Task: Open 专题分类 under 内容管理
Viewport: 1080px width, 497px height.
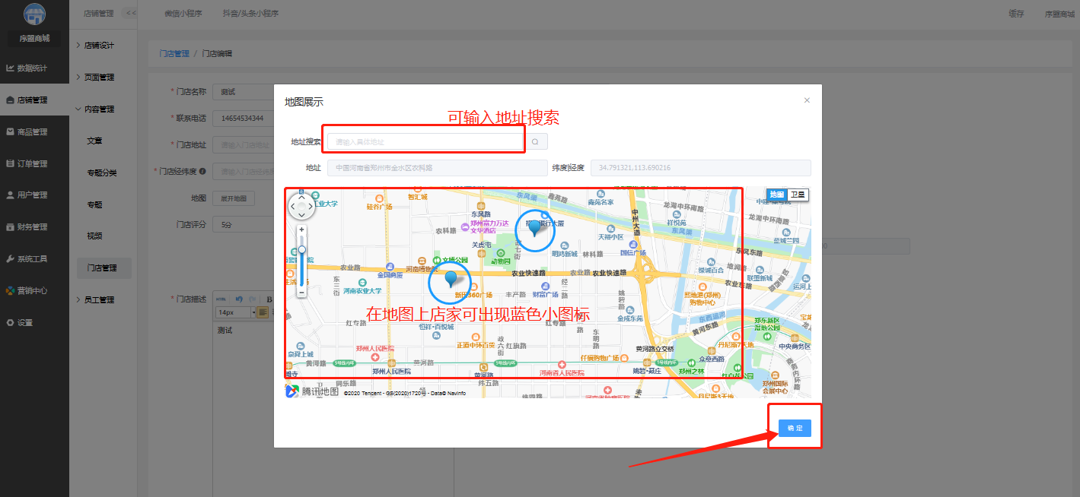Action: tap(102, 173)
